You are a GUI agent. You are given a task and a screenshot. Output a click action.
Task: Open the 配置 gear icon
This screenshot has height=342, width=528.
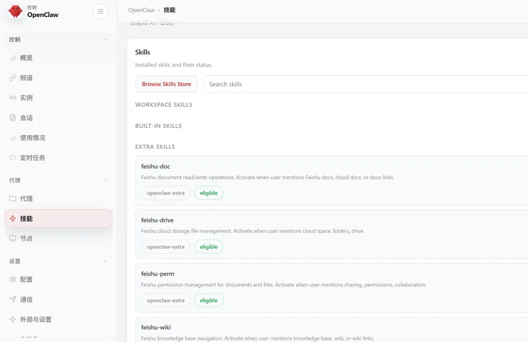(13, 280)
